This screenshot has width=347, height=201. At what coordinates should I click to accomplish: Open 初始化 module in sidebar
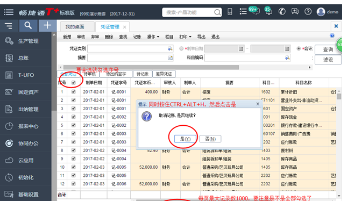click(x=26, y=177)
